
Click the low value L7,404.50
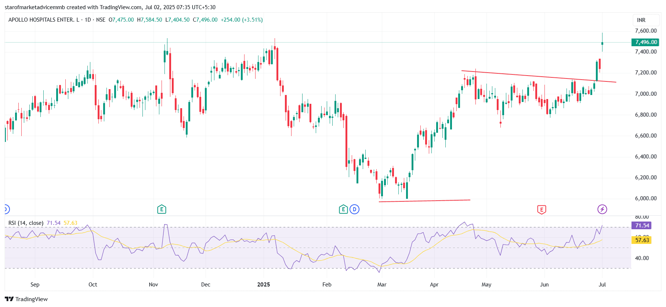(177, 20)
